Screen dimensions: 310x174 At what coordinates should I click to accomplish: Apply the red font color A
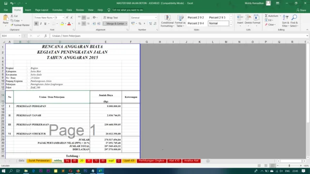(69, 24)
